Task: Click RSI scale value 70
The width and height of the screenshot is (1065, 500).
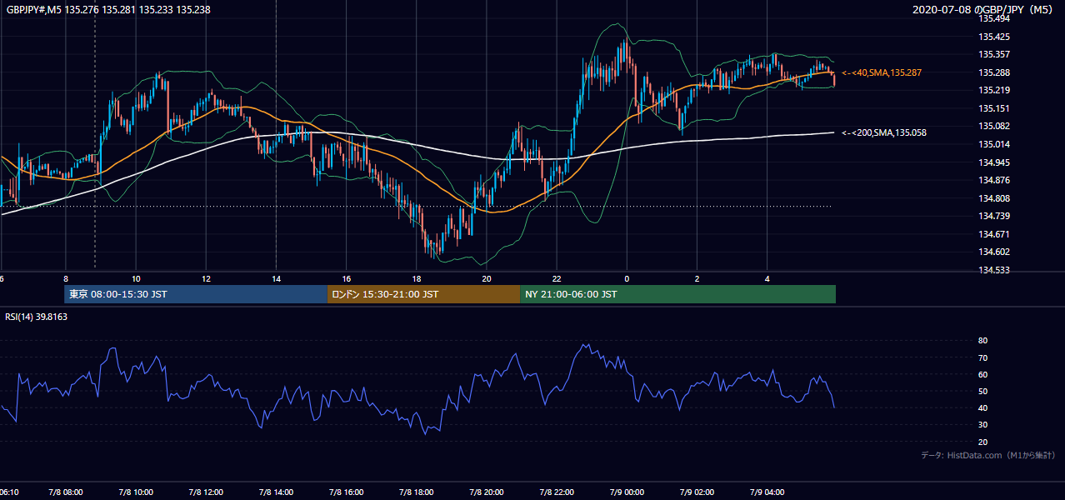Action: coord(983,357)
